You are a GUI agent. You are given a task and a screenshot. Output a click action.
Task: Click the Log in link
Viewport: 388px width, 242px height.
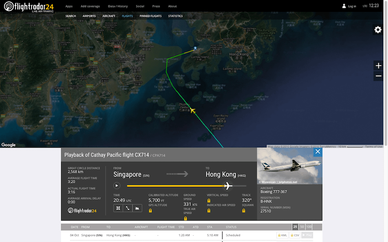point(352,6)
